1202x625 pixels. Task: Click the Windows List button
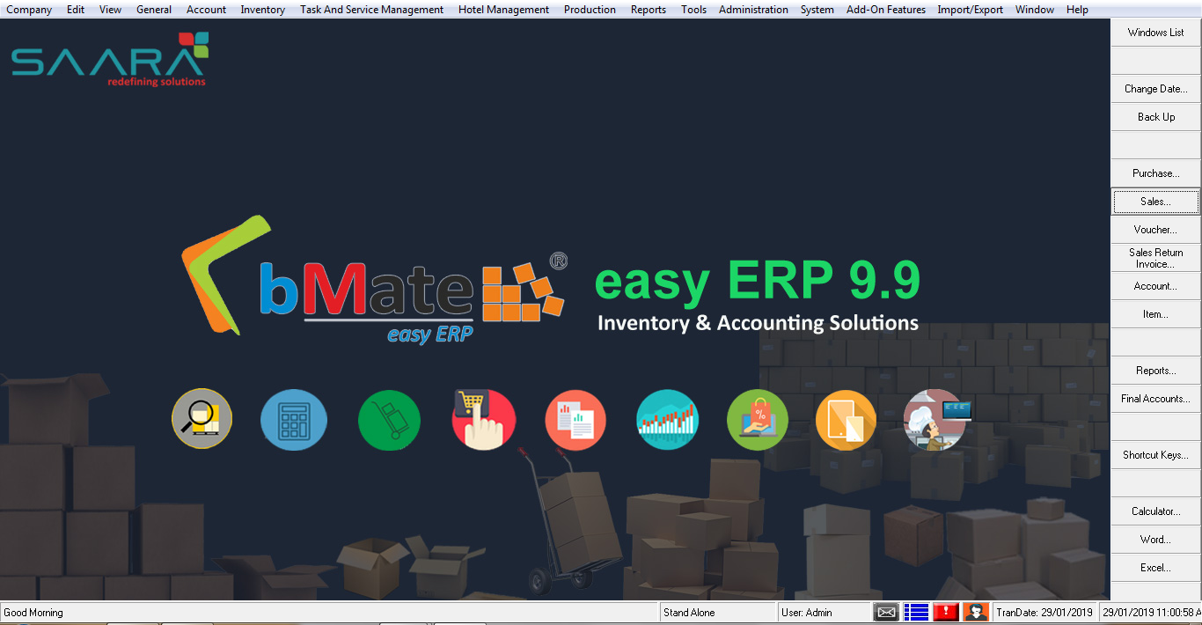coord(1155,33)
